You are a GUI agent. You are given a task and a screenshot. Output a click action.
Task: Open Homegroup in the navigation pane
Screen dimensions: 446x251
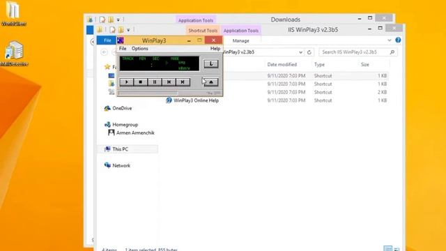[125, 125]
